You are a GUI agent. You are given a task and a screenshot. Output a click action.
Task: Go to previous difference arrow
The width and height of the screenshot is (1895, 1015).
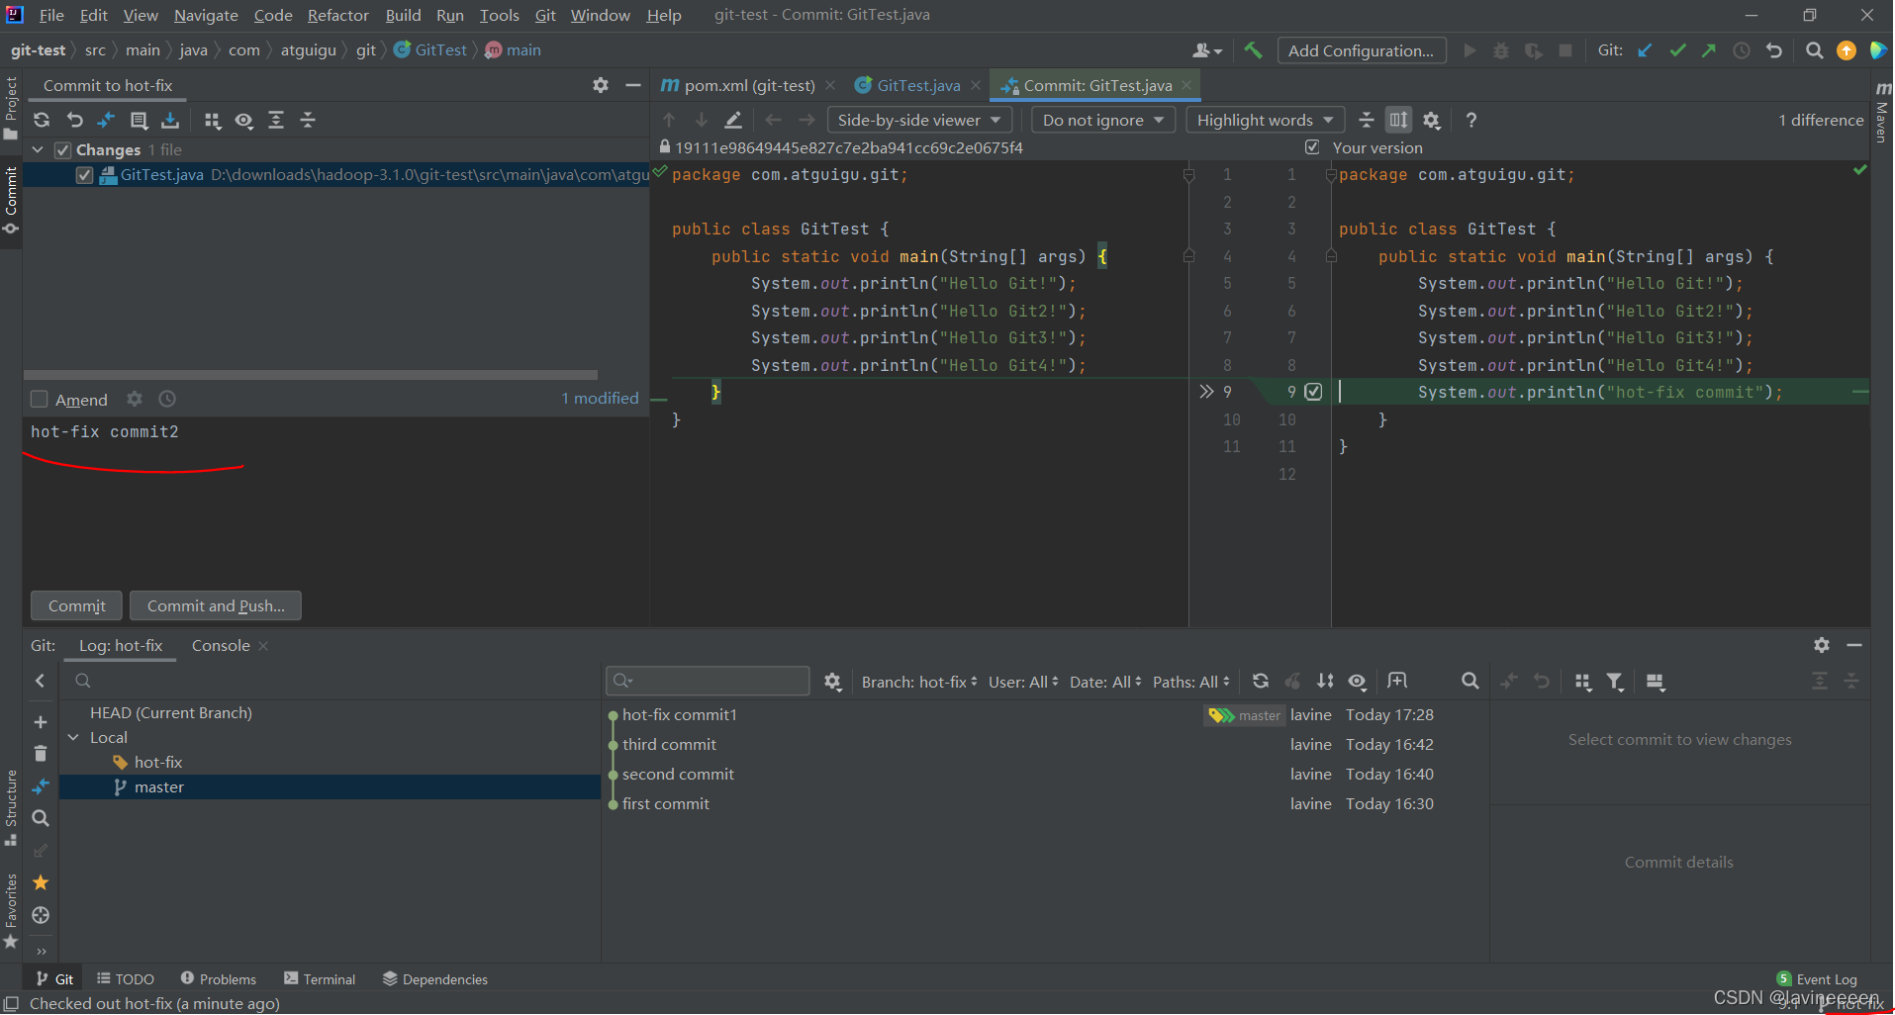669,120
